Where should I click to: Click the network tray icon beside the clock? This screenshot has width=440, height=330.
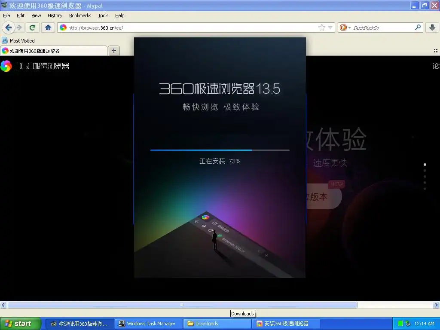tap(408, 324)
